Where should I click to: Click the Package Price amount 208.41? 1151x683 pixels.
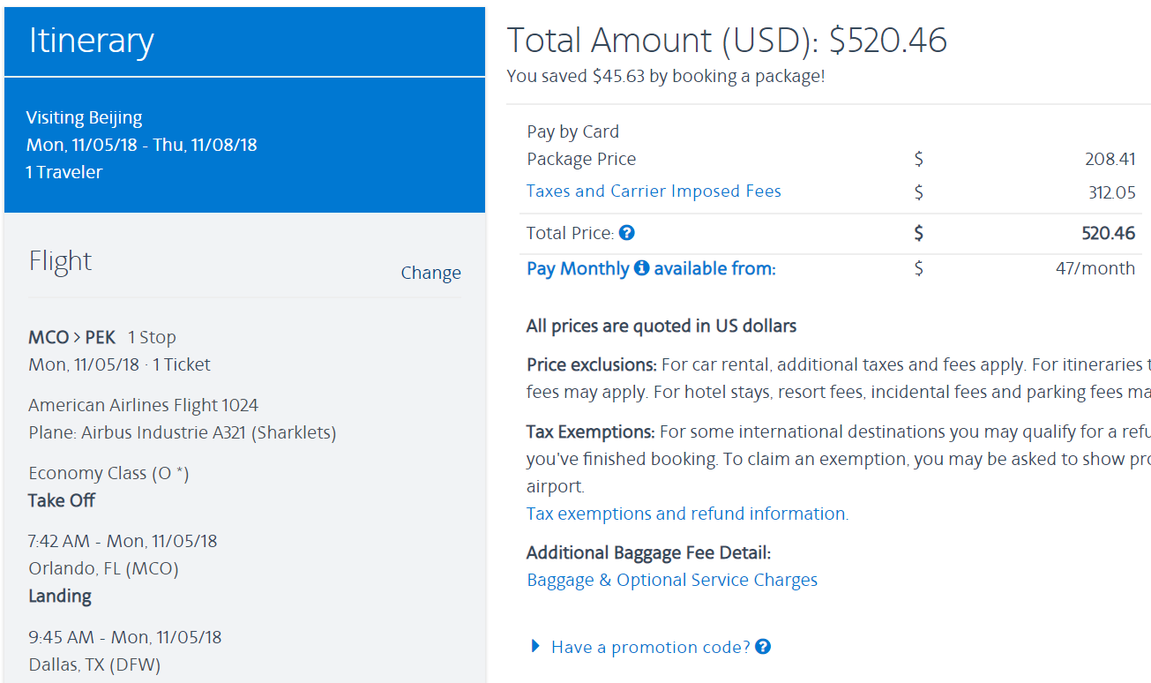(1110, 160)
